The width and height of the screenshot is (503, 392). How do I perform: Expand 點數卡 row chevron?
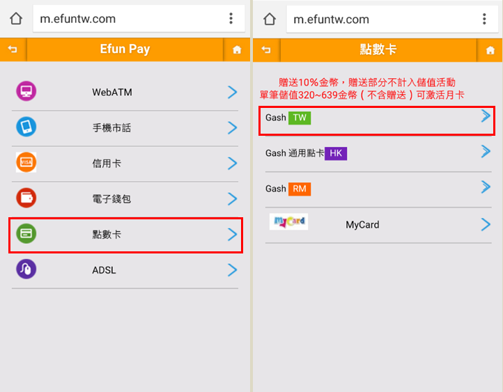point(232,235)
